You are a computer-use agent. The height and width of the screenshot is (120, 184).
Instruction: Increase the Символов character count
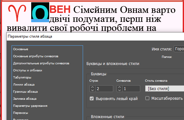pyautogui.click(x=119, y=87)
